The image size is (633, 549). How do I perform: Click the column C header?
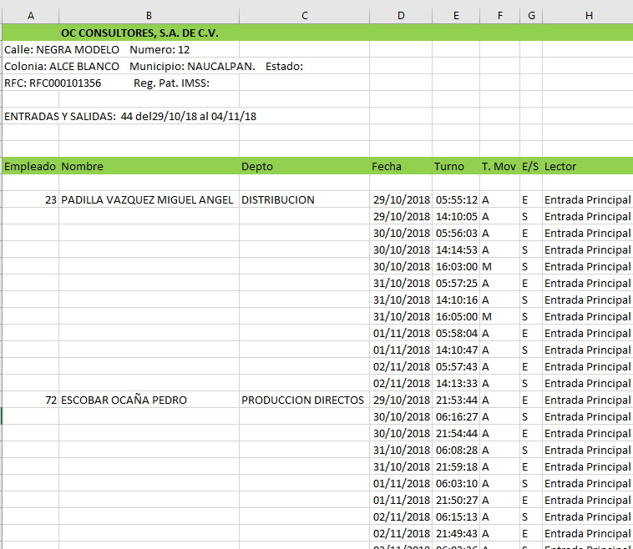304,16
